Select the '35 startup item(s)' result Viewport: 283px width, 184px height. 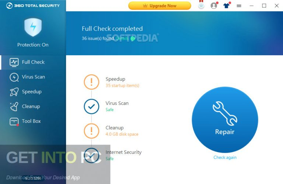[122, 85]
